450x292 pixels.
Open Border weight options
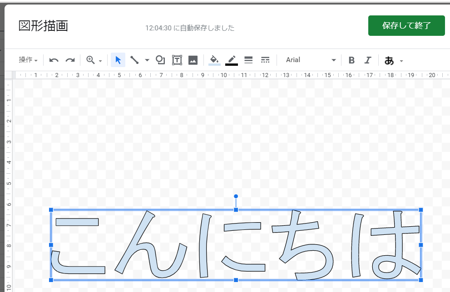[248, 60]
